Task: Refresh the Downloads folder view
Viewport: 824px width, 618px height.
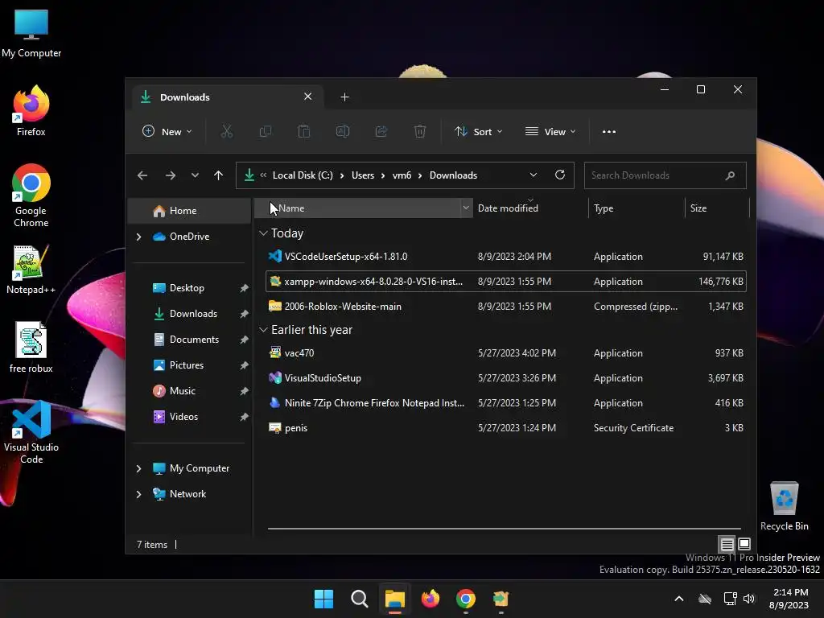Action: 560,175
